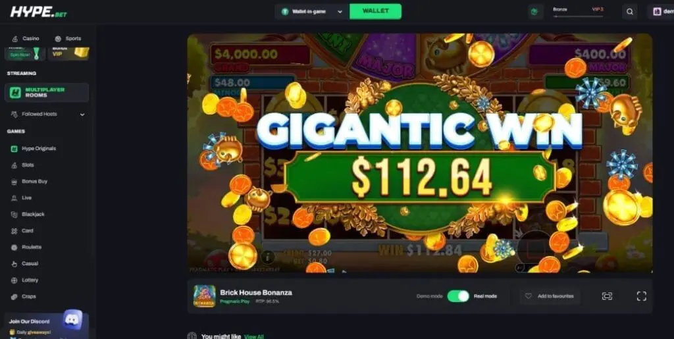Click the Brick House Bonanza game thumbnail
Viewport: 674px width, 339px height.
[x=205, y=296]
